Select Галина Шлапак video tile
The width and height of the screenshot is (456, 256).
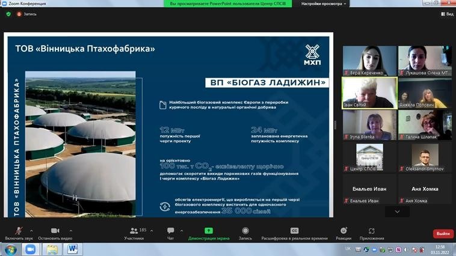pyautogui.click(x=425, y=125)
